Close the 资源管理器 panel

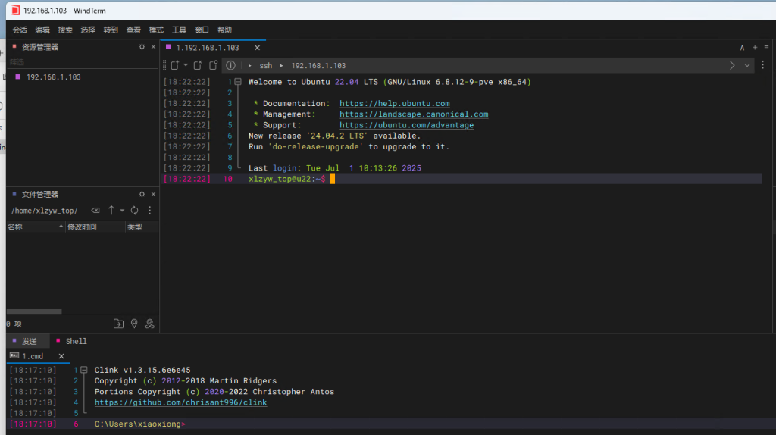(x=153, y=46)
